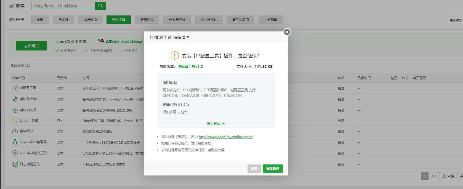The image size is (463, 189).
Task: Click the 日志清理工具 name in table
Action: pyautogui.click(x=30, y=164)
